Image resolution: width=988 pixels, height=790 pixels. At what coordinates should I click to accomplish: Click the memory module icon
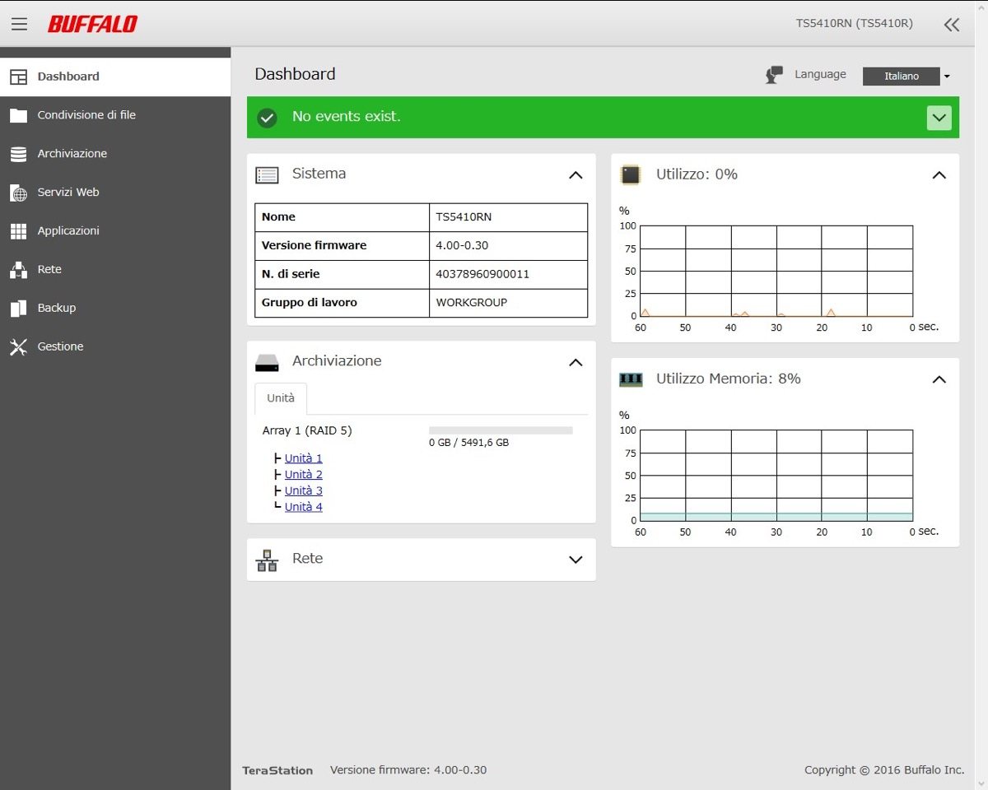pos(631,379)
